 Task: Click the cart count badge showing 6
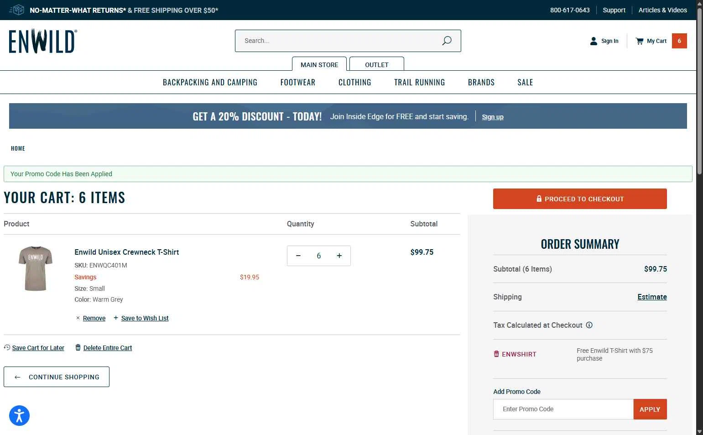click(x=679, y=41)
